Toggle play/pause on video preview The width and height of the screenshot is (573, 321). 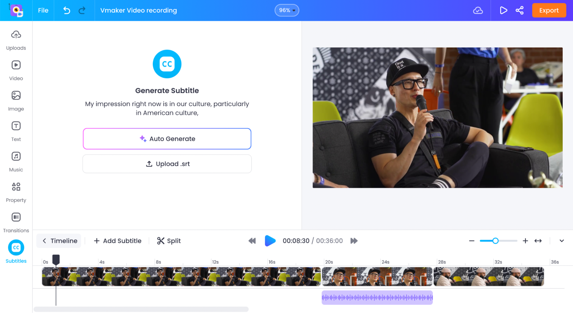coord(270,240)
